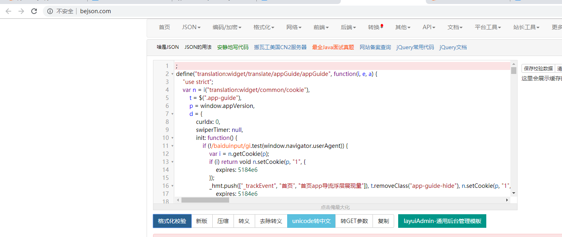The height and width of the screenshot is (237, 562).
Task: Open the 首页 home menu item
Action: coord(164,27)
